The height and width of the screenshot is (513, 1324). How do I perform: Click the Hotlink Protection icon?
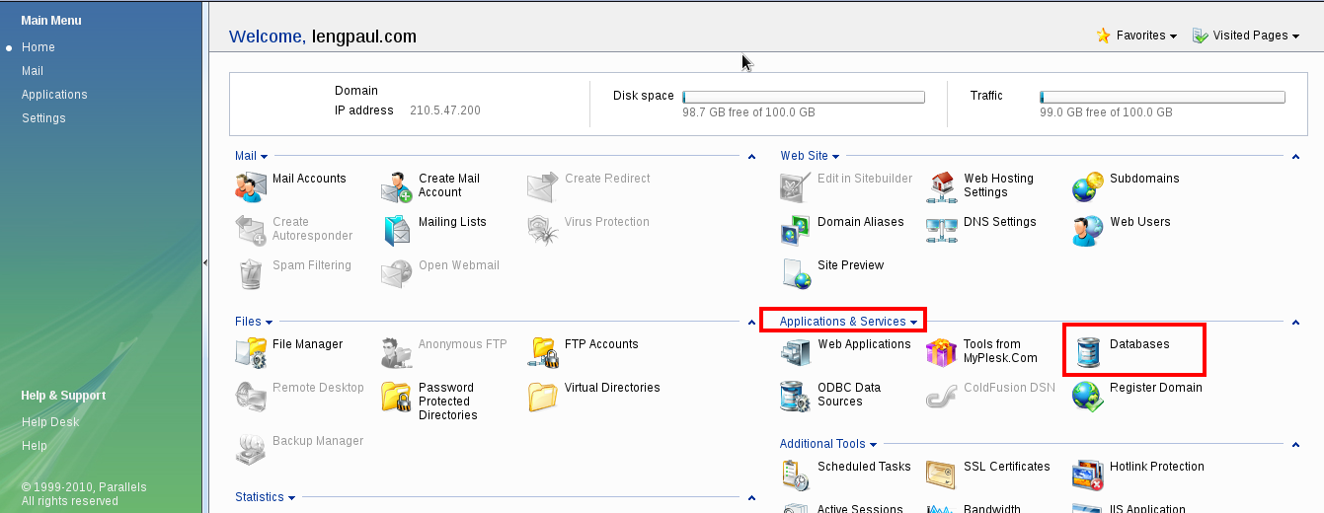[1088, 475]
